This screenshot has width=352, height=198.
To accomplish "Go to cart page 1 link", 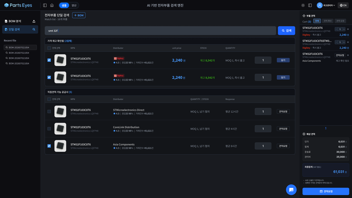I will click(326, 128).
